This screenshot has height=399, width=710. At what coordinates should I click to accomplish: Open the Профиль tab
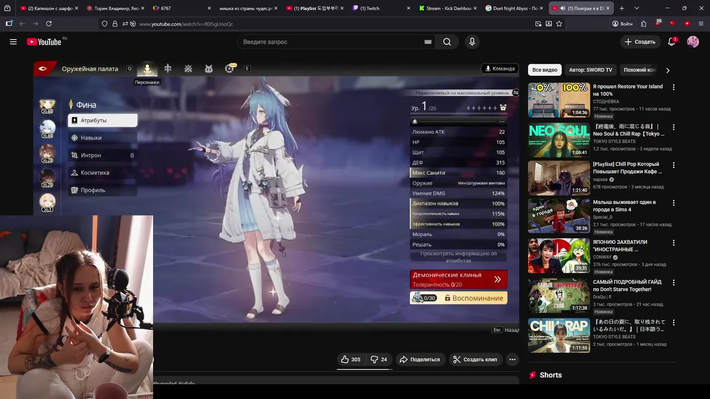(103, 190)
